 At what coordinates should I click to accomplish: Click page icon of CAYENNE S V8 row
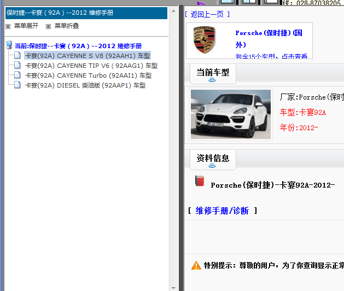(x=18, y=55)
